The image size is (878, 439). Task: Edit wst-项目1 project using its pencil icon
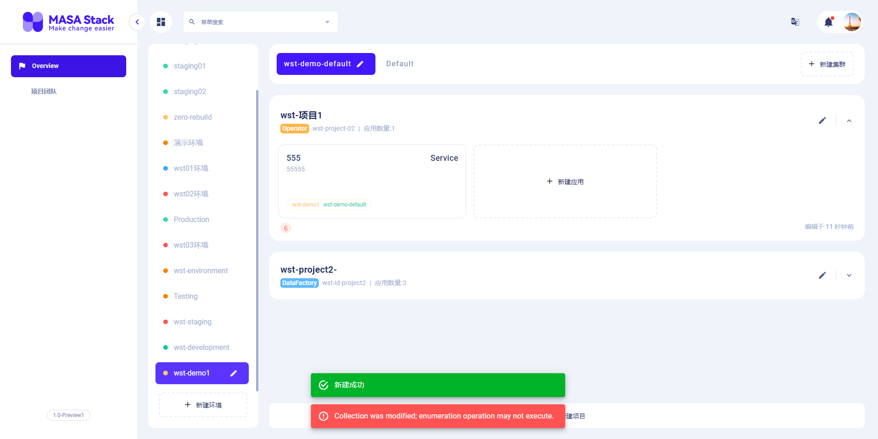tap(822, 121)
